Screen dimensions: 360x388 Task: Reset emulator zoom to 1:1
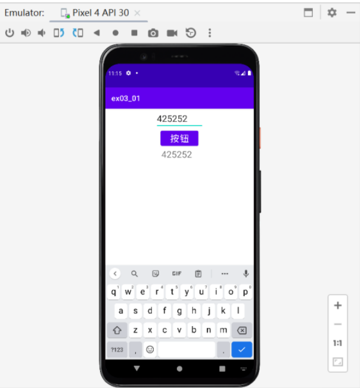(338, 343)
